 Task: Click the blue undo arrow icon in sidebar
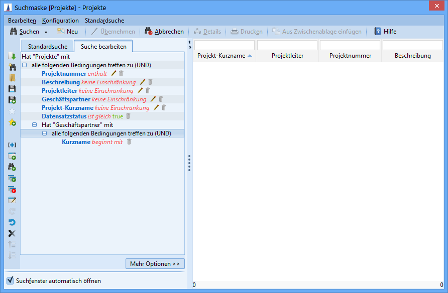click(x=12, y=222)
